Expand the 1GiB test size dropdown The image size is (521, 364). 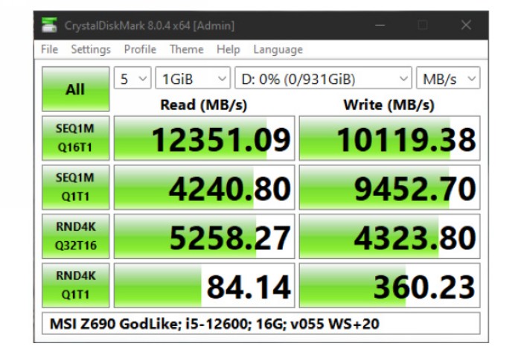point(193,79)
